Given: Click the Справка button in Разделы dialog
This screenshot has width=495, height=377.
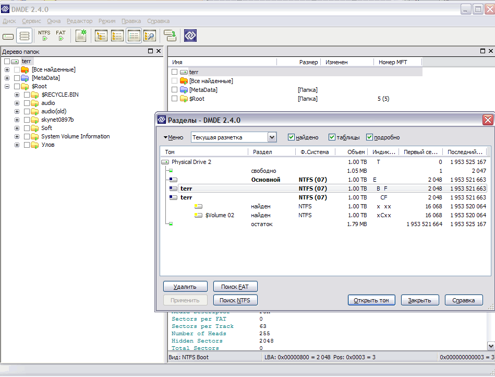Looking at the screenshot, I should point(464,300).
